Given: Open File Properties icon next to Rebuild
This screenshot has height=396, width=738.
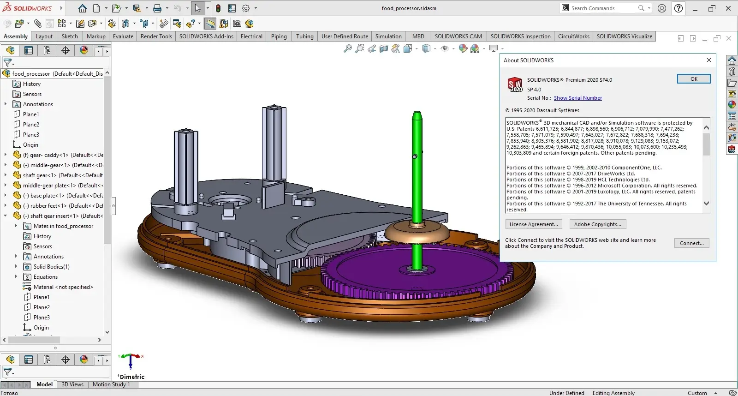Looking at the screenshot, I should click(x=232, y=8).
